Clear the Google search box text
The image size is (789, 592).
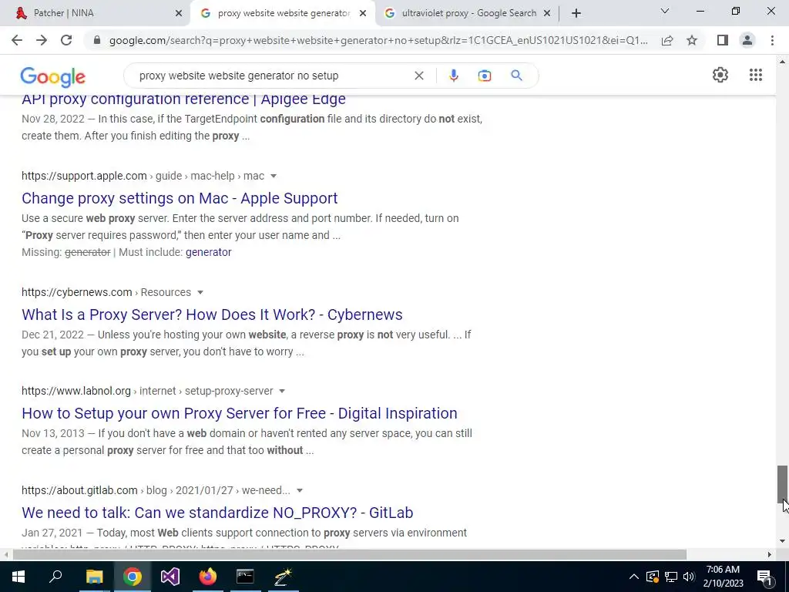[418, 76]
